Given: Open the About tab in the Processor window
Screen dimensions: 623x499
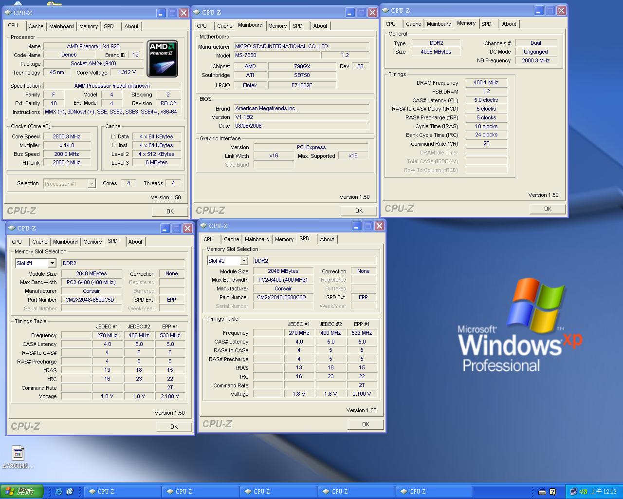Looking at the screenshot, I should tap(131, 26).
